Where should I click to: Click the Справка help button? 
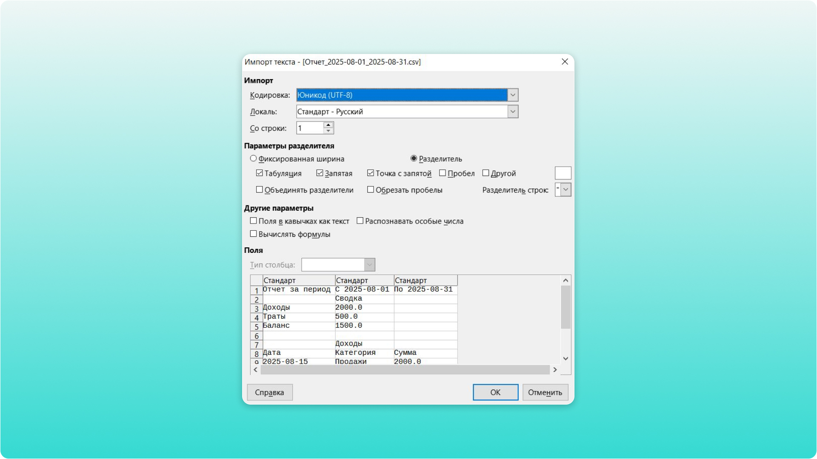(x=269, y=392)
